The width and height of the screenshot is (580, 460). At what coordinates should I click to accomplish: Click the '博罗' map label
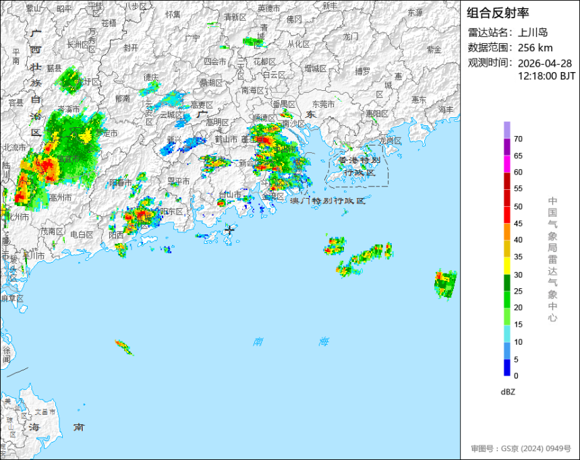click(363, 71)
